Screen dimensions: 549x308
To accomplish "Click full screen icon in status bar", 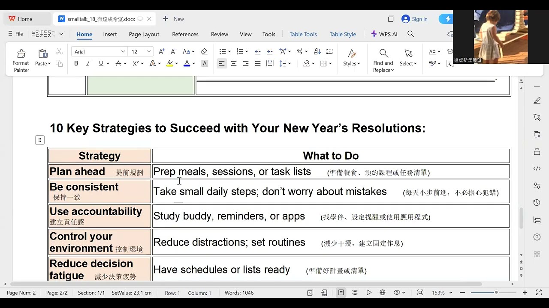I will 539,293.
